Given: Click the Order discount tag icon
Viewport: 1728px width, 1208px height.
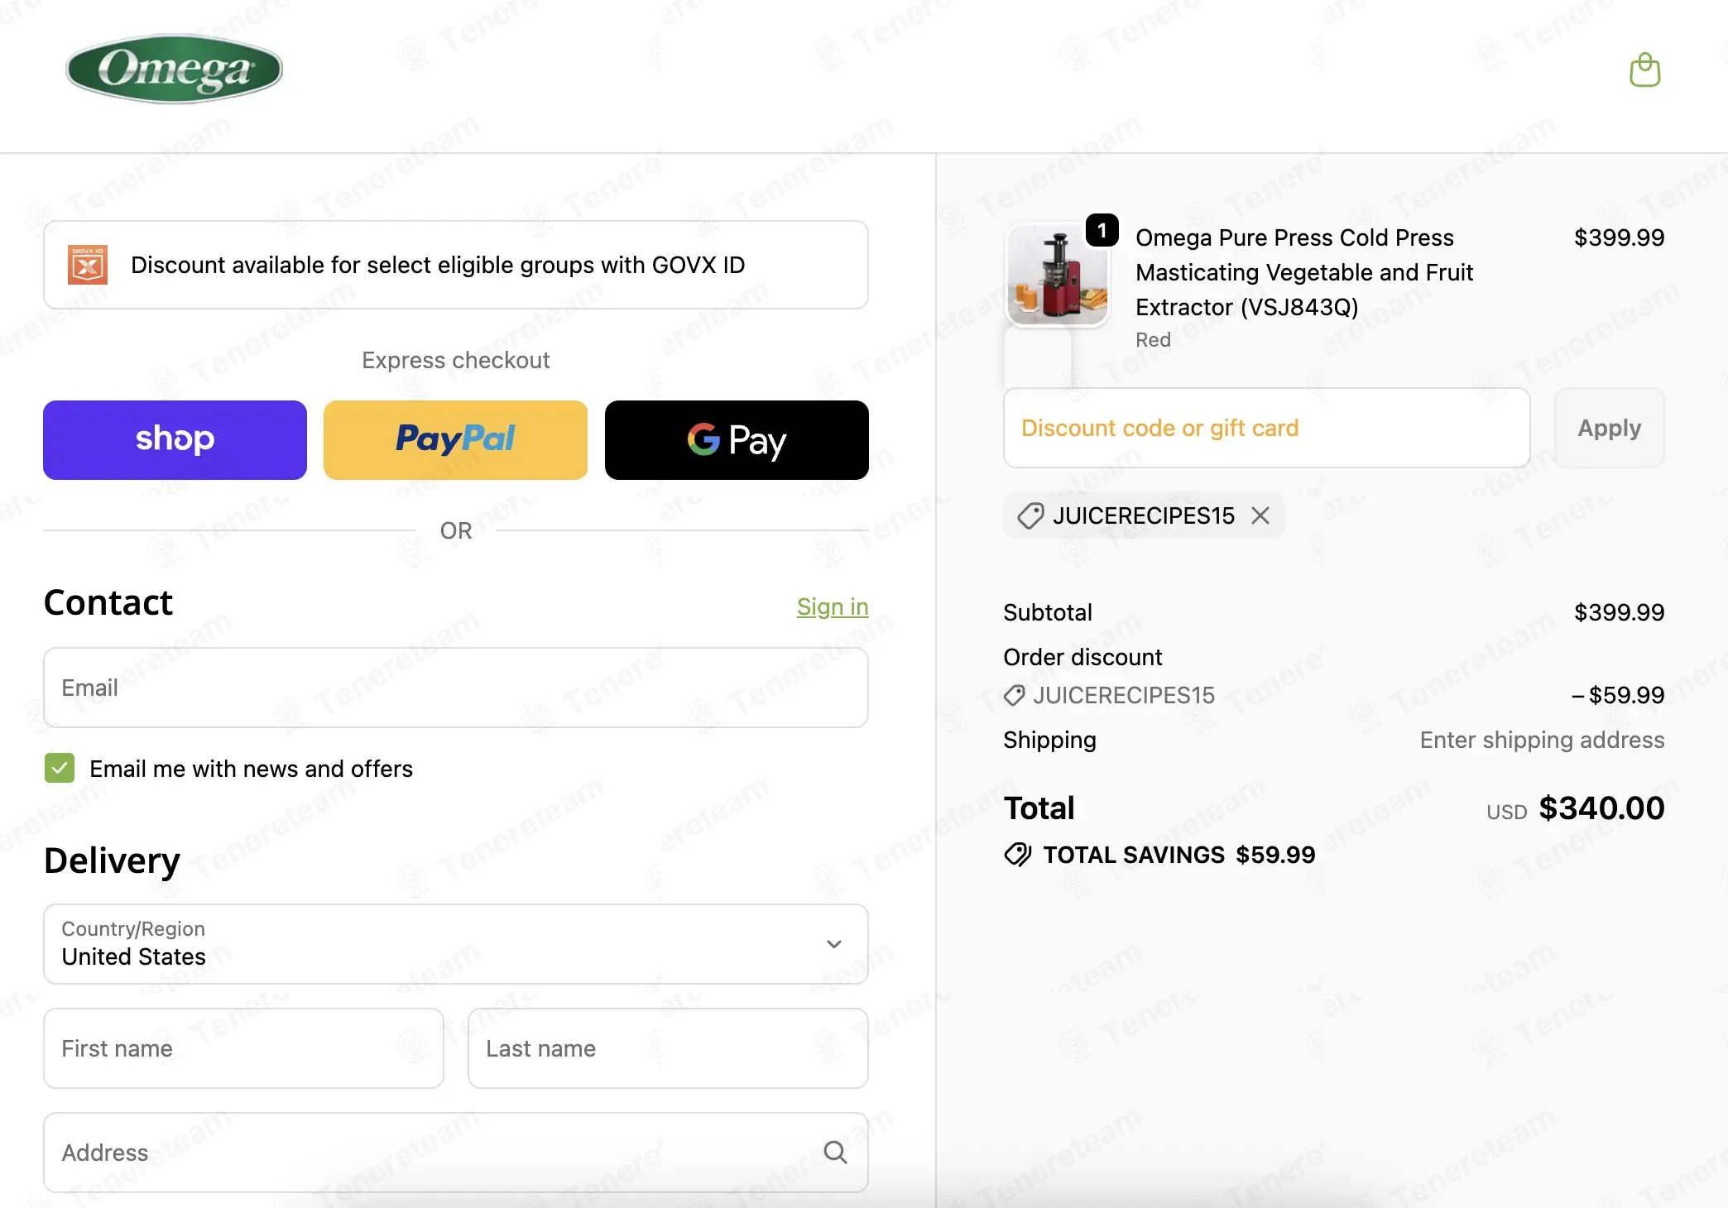Looking at the screenshot, I should 1014,695.
